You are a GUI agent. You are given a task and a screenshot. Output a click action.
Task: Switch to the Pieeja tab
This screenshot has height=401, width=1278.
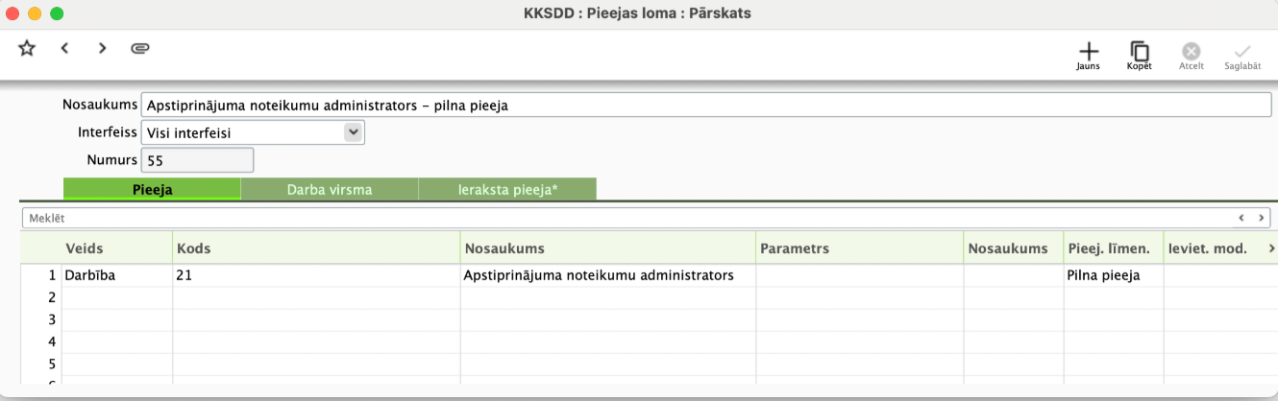point(152,190)
